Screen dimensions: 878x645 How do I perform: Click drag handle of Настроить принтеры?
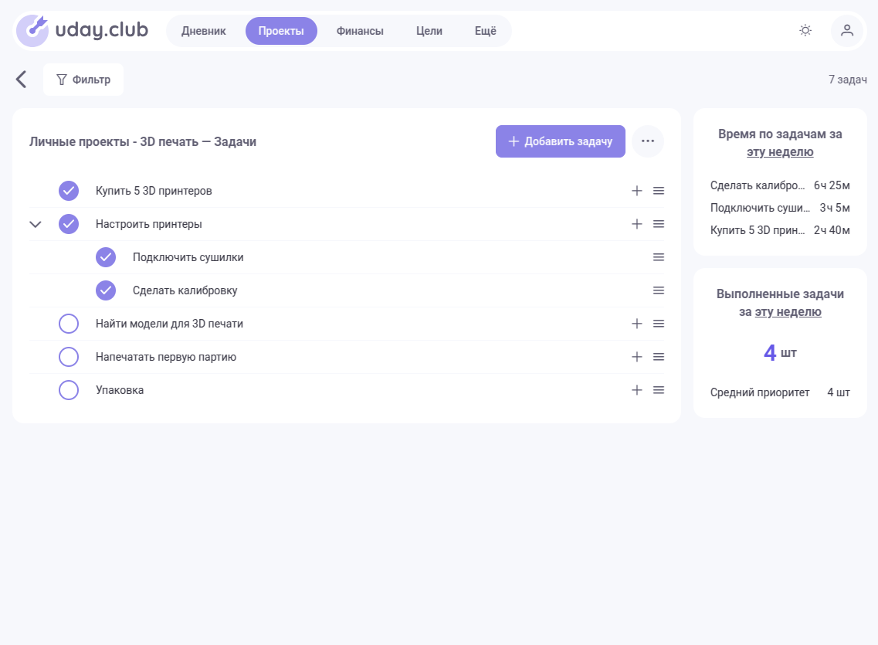tap(659, 224)
